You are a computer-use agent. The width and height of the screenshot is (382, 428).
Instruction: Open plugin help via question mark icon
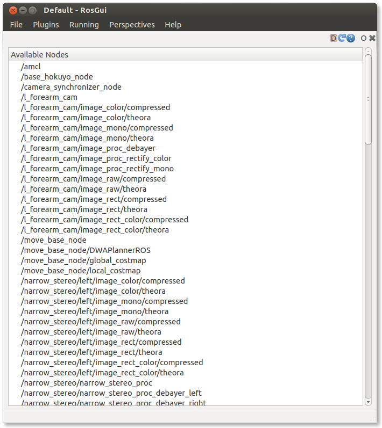[351, 38]
